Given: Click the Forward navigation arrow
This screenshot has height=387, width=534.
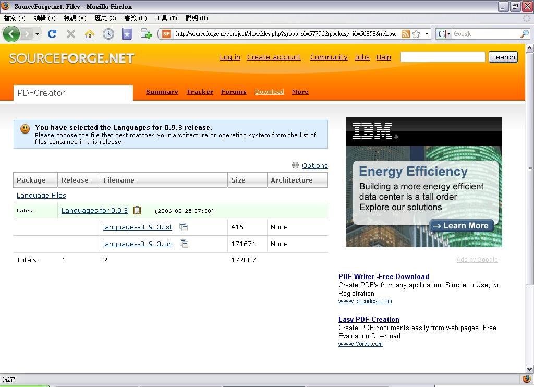Looking at the screenshot, I should point(27,34).
